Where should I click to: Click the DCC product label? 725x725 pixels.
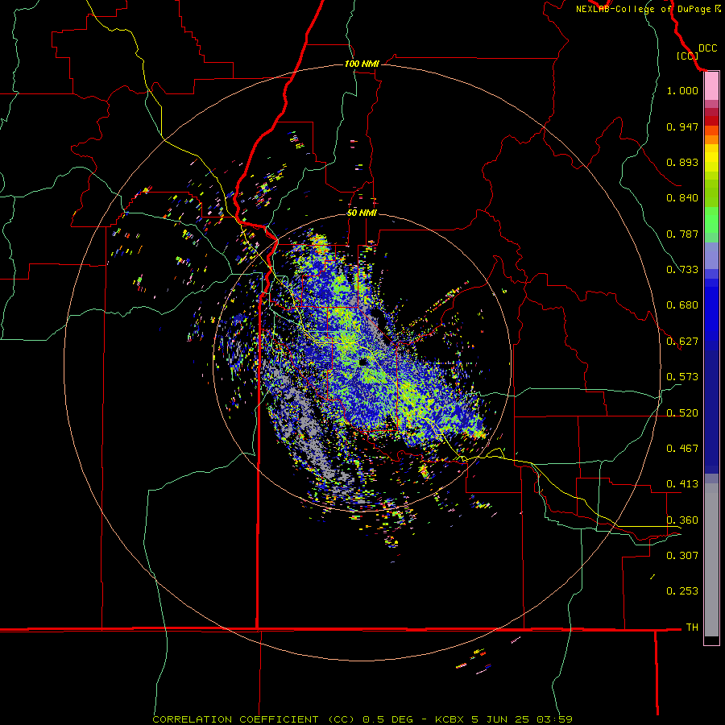[707, 48]
